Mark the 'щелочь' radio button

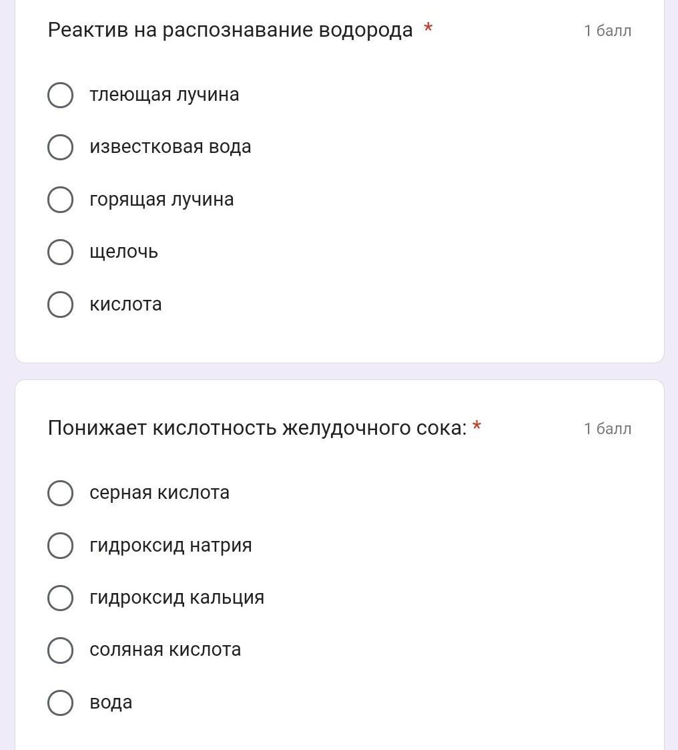[x=60, y=252]
